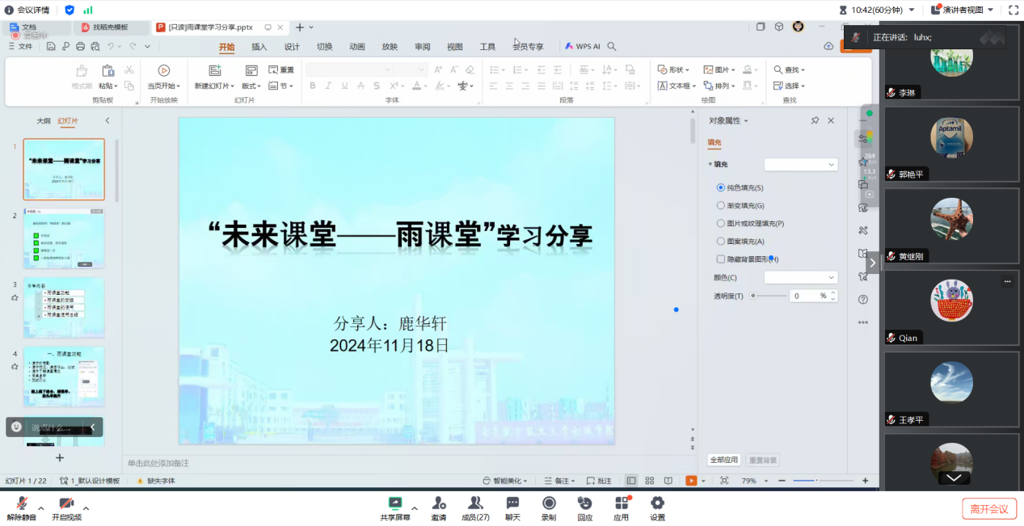
Task: Open the 切换 transitions ribbon tab
Action: coord(324,47)
